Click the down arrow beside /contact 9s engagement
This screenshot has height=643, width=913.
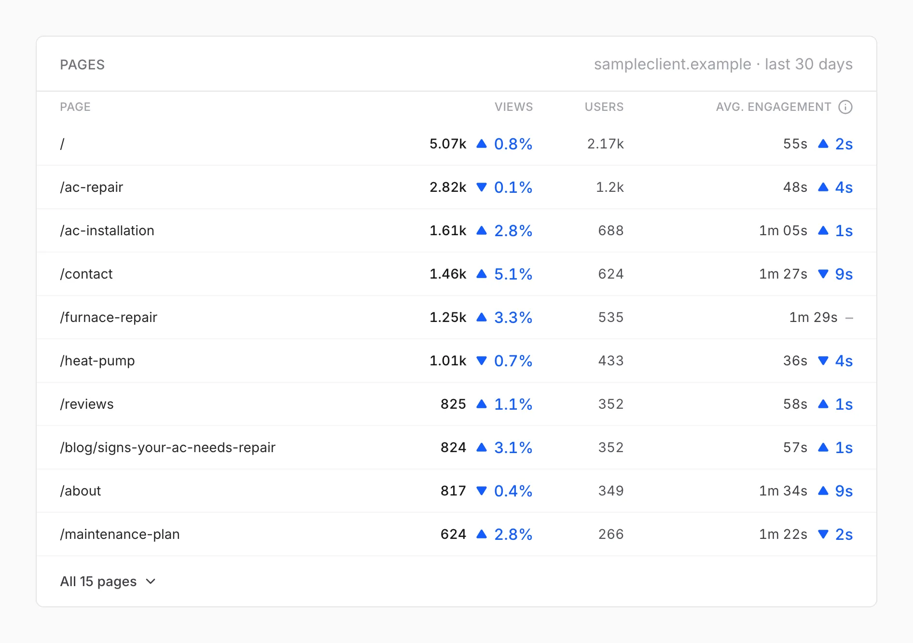823,274
